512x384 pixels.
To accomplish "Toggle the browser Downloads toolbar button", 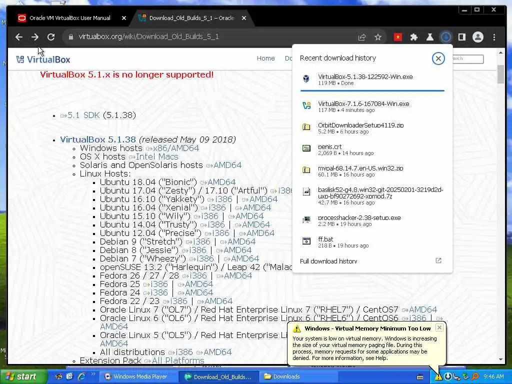I will coord(445,37).
